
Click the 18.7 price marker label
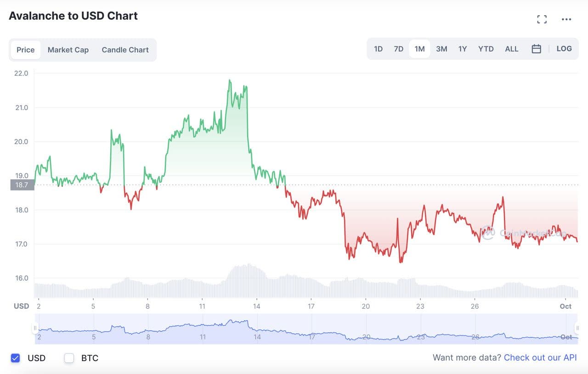pos(22,185)
